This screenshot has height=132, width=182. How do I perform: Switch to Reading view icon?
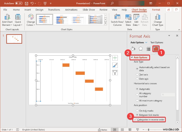(x=130, y=130)
